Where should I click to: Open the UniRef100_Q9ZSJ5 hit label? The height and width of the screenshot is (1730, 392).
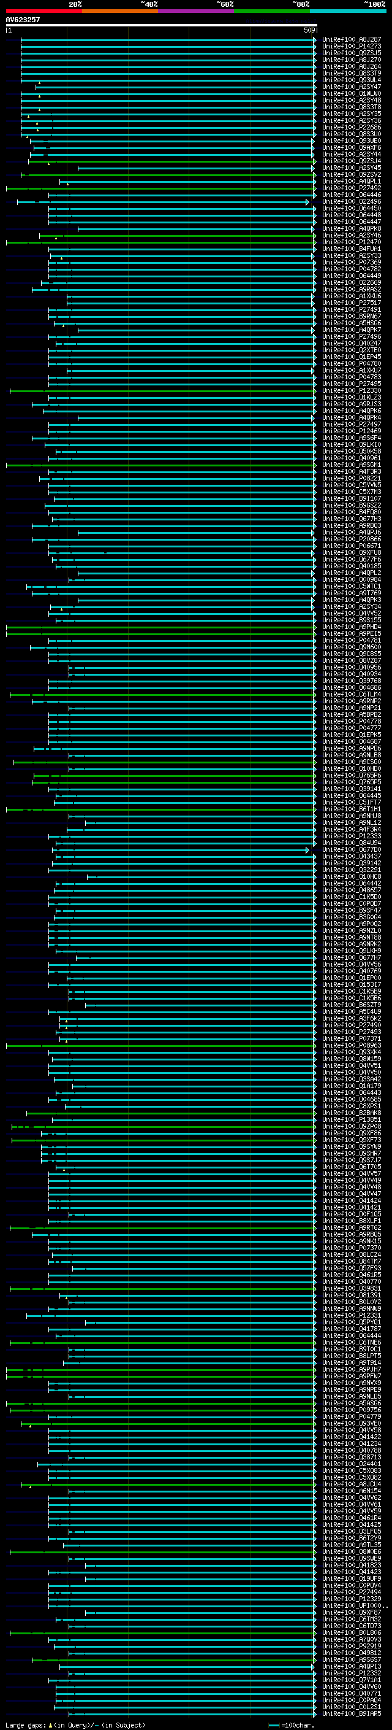coord(352,53)
